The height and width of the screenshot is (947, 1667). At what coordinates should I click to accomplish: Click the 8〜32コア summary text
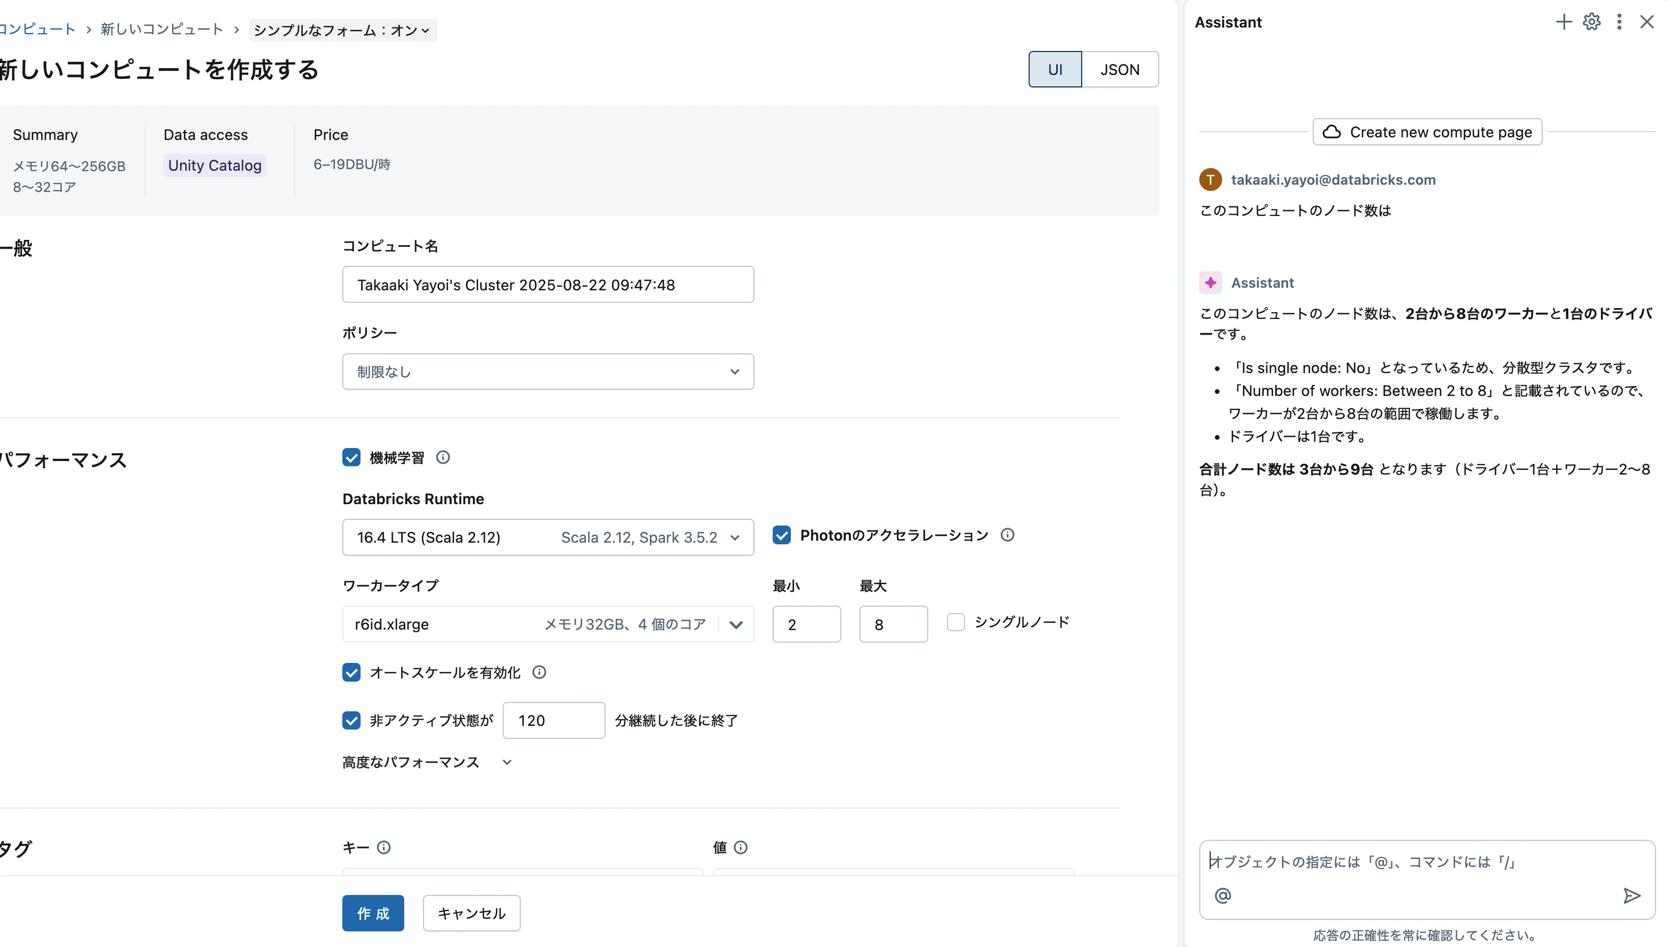tap(44, 187)
